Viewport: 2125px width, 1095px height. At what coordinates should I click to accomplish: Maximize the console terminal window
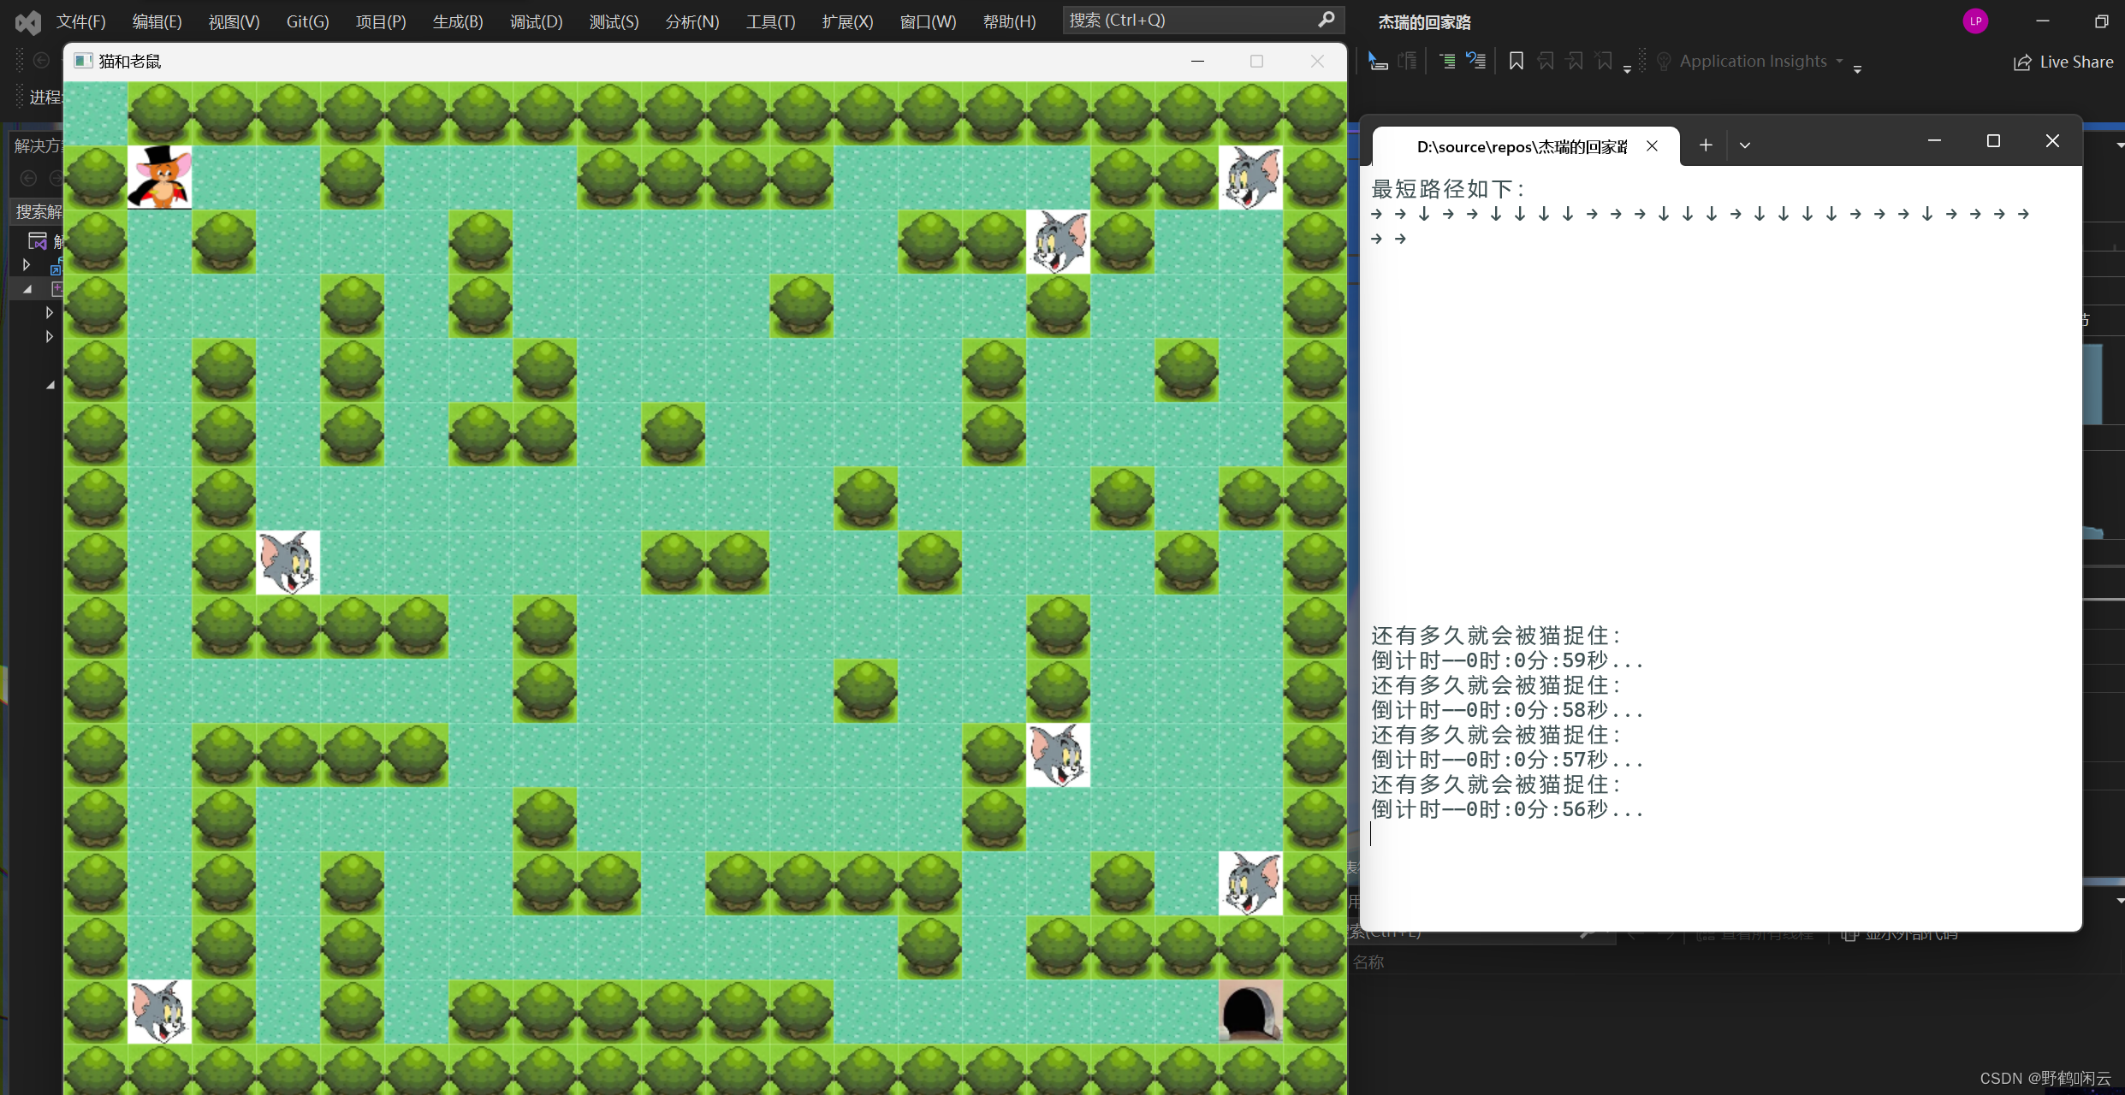(1993, 141)
